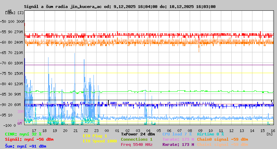
Task: Click the blue Šum legend entry
Action: click(26, 146)
